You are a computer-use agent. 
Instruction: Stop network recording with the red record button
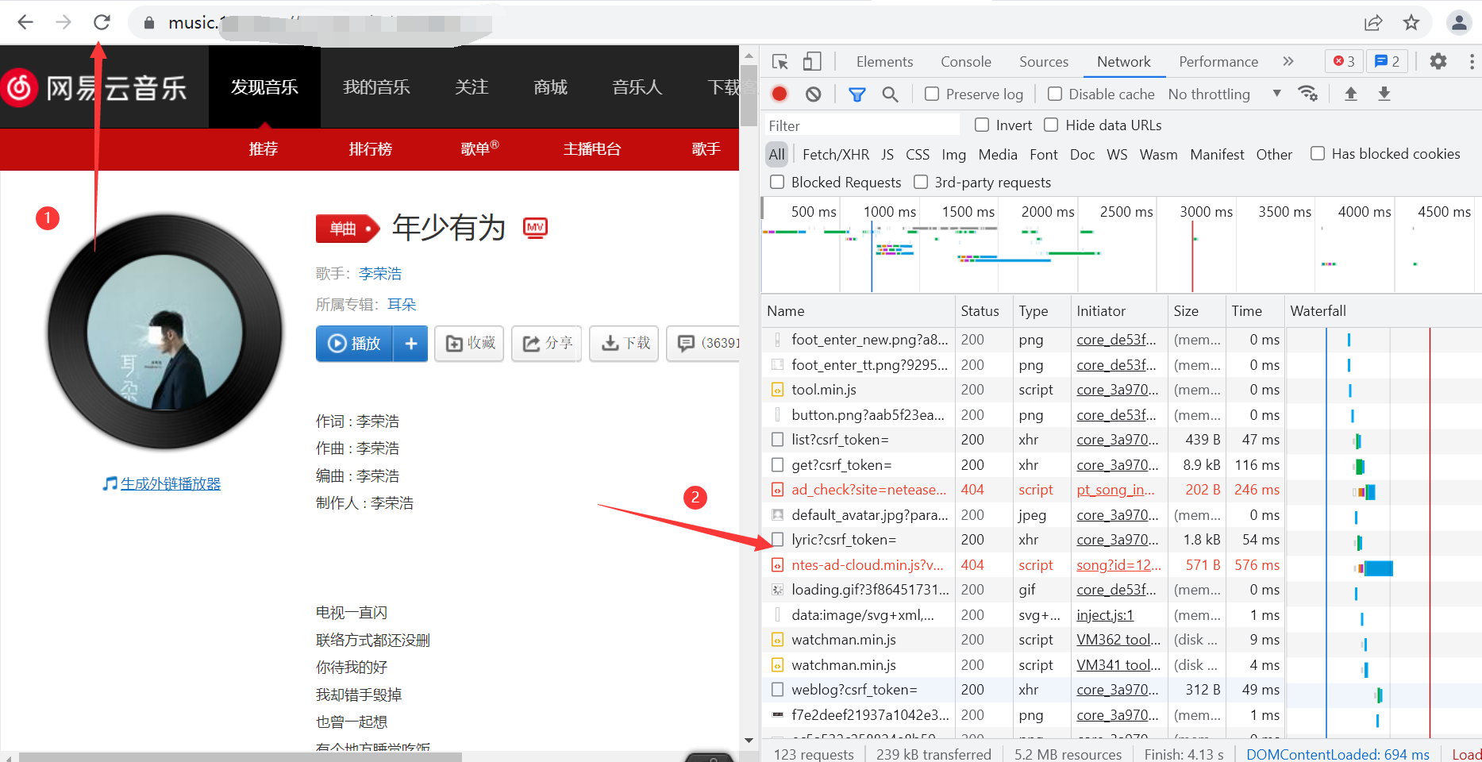tap(779, 94)
